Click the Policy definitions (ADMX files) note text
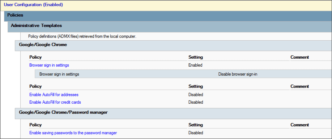Screen dimensions: 332x139 click(x=82, y=36)
